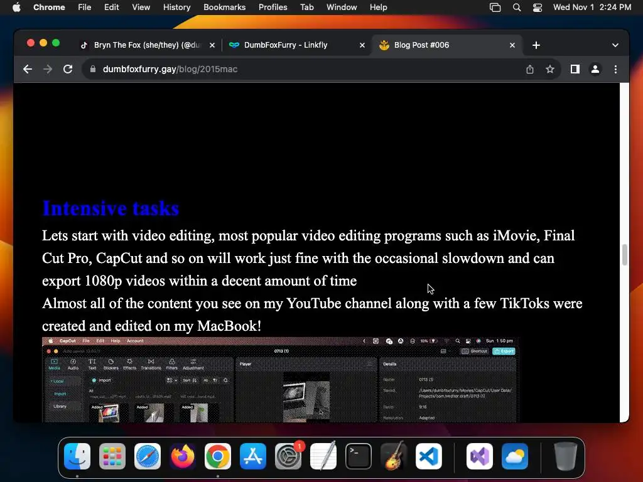Click the page vertical scrollbar thumb
643x482 pixels.
(x=625, y=255)
